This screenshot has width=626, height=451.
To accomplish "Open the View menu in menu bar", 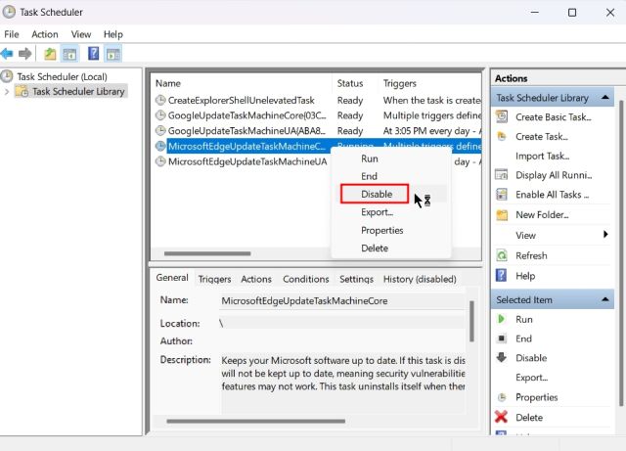I will pyautogui.click(x=81, y=34).
